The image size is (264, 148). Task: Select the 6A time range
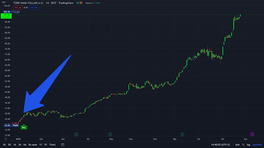[25, 144]
